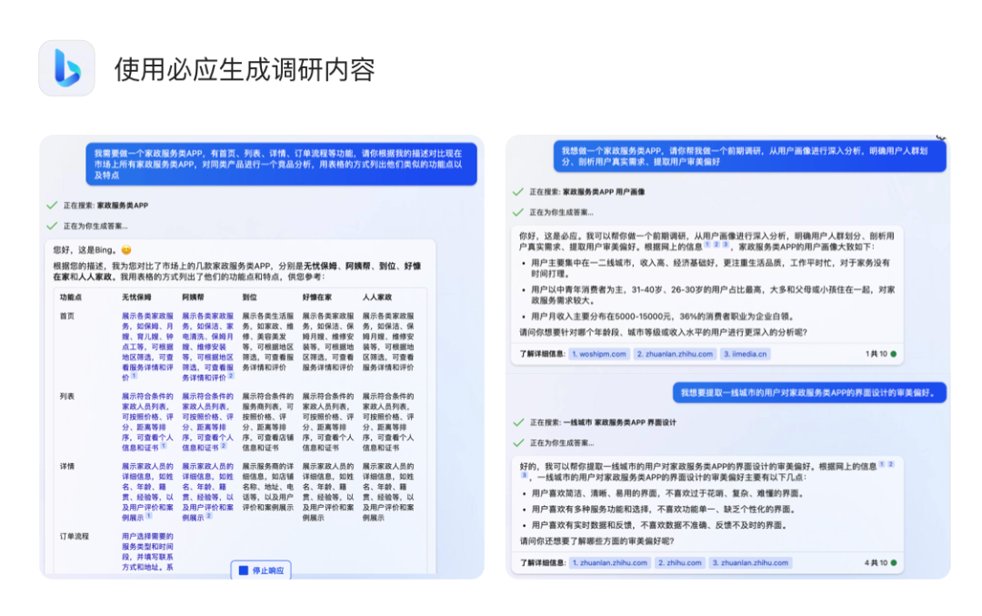Select the 无忧保姆 table column header
The width and height of the screenshot is (982, 616).
pos(136,297)
